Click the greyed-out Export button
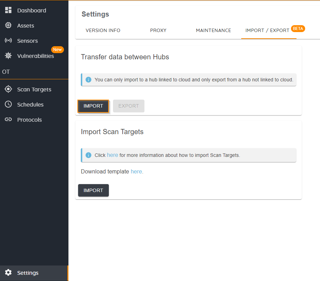Screen dimensions: 320x281 pos(129,106)
